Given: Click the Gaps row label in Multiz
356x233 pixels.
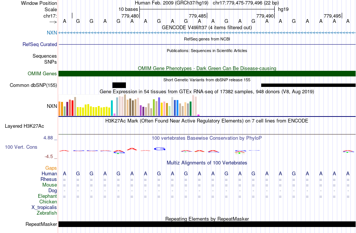Looking at the screenshot, I should [51, 168].
